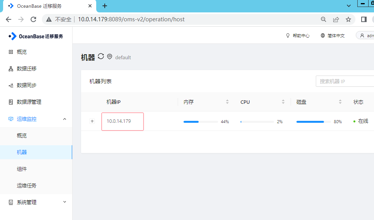This screenshot has width=374, height=220.
Task: Select 概览 under 运维监控
Action: 22,136
